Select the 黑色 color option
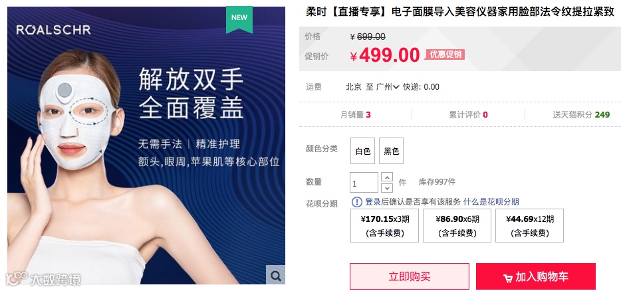621x291 pixels. coord(391,151)
